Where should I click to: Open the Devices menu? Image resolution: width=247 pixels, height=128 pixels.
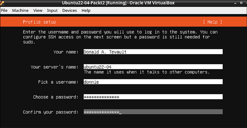click(69, 11)
